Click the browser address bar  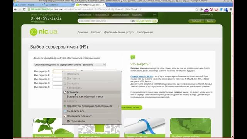pyautogui.click(x=110, y=9)
